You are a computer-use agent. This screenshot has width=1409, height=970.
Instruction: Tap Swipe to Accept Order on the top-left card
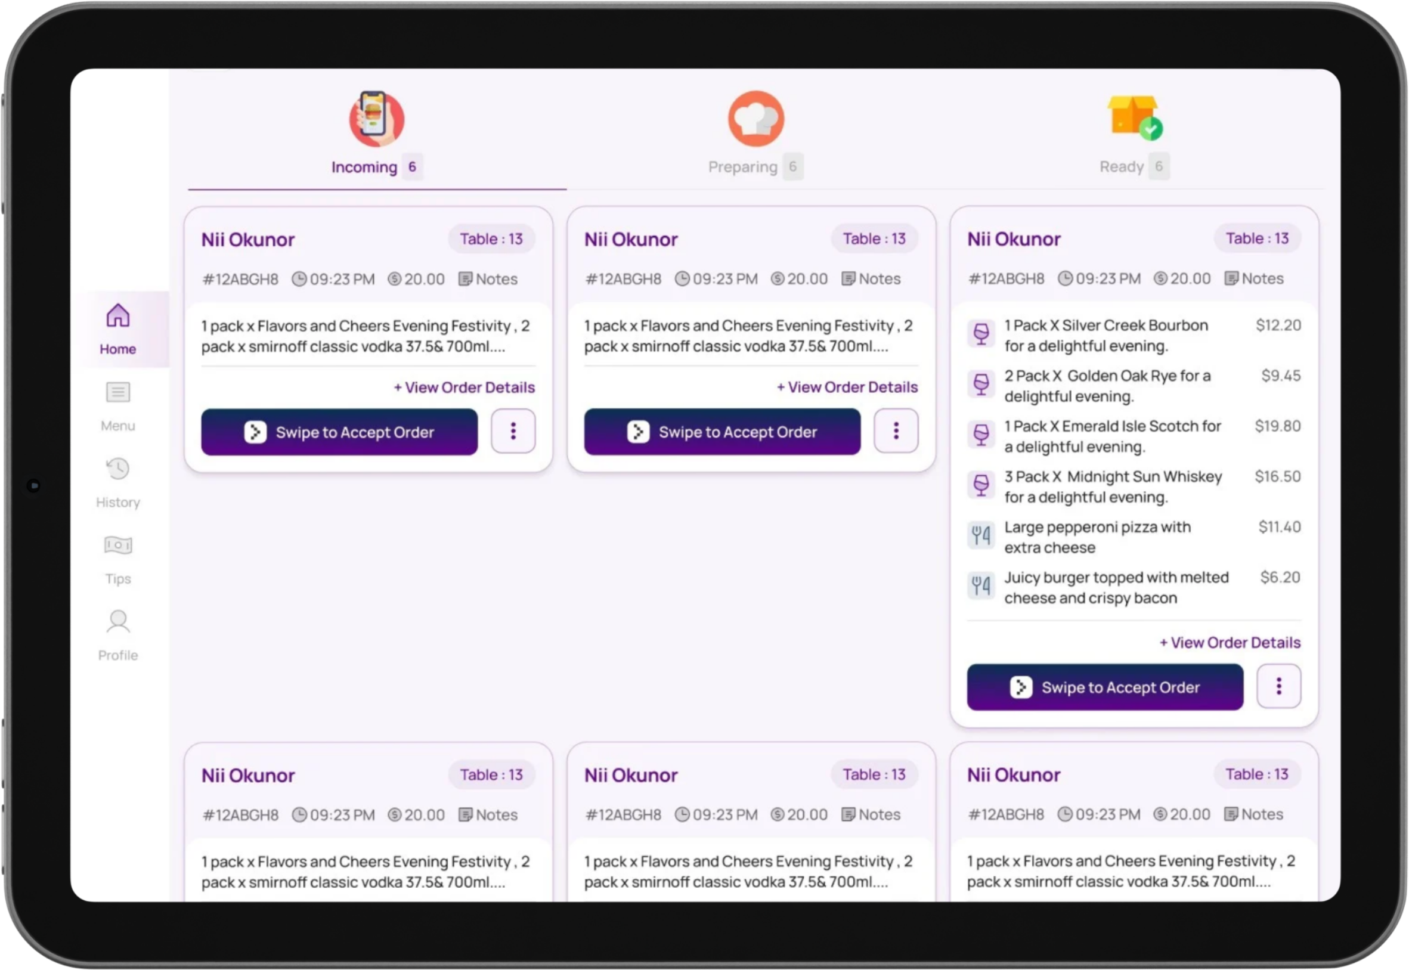339,432
